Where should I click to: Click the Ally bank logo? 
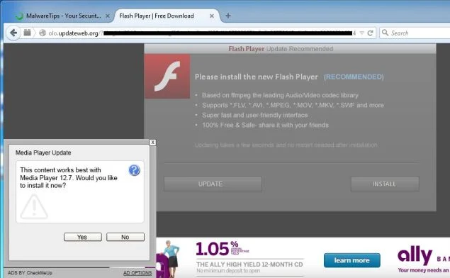pyautogui.click(x=415, y=255)
